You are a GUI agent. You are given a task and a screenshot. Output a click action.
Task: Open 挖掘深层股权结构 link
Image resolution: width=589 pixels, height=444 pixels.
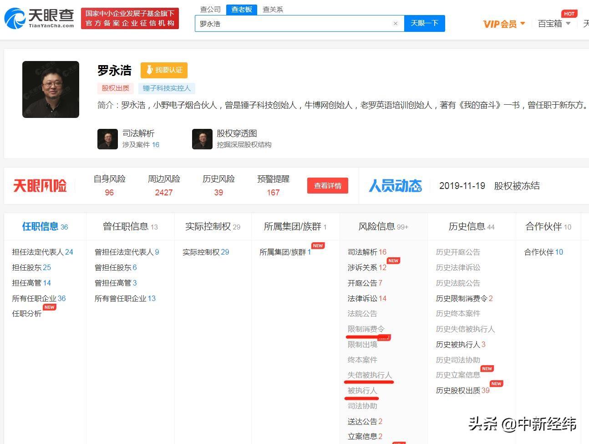tap(244, 145)
